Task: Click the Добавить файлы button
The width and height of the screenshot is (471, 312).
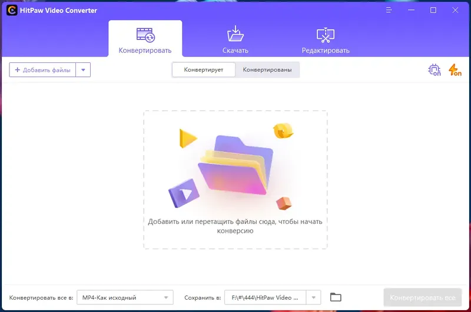Action: pyautogui.click(x=42, y=70)
